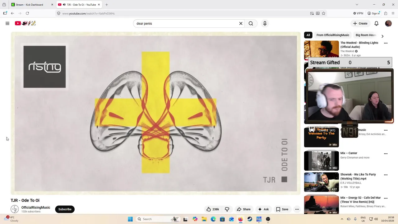Screen dimensions: 398x224
Task: Open Steam from the taskbar
Action: click(250, 219)
